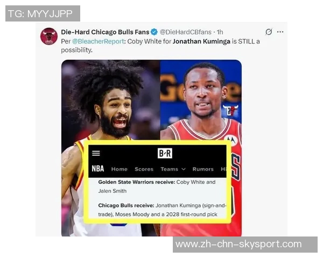323x258 pixels.
Task: Open the hamburger menu in B/R header
Action: [96, 153]
